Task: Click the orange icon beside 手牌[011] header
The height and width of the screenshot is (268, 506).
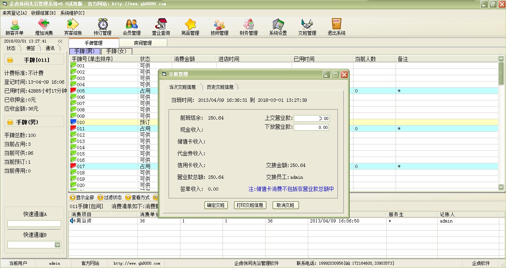Action: [x=10, y=60]
